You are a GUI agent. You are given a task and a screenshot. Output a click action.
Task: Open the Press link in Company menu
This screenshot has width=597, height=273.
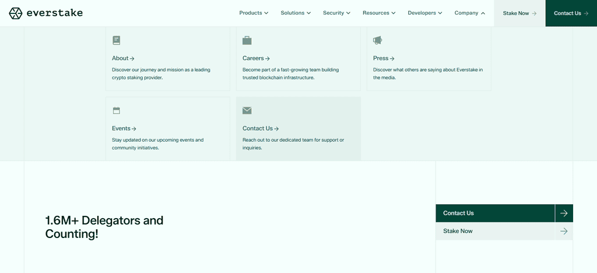(x=384, y=58)
